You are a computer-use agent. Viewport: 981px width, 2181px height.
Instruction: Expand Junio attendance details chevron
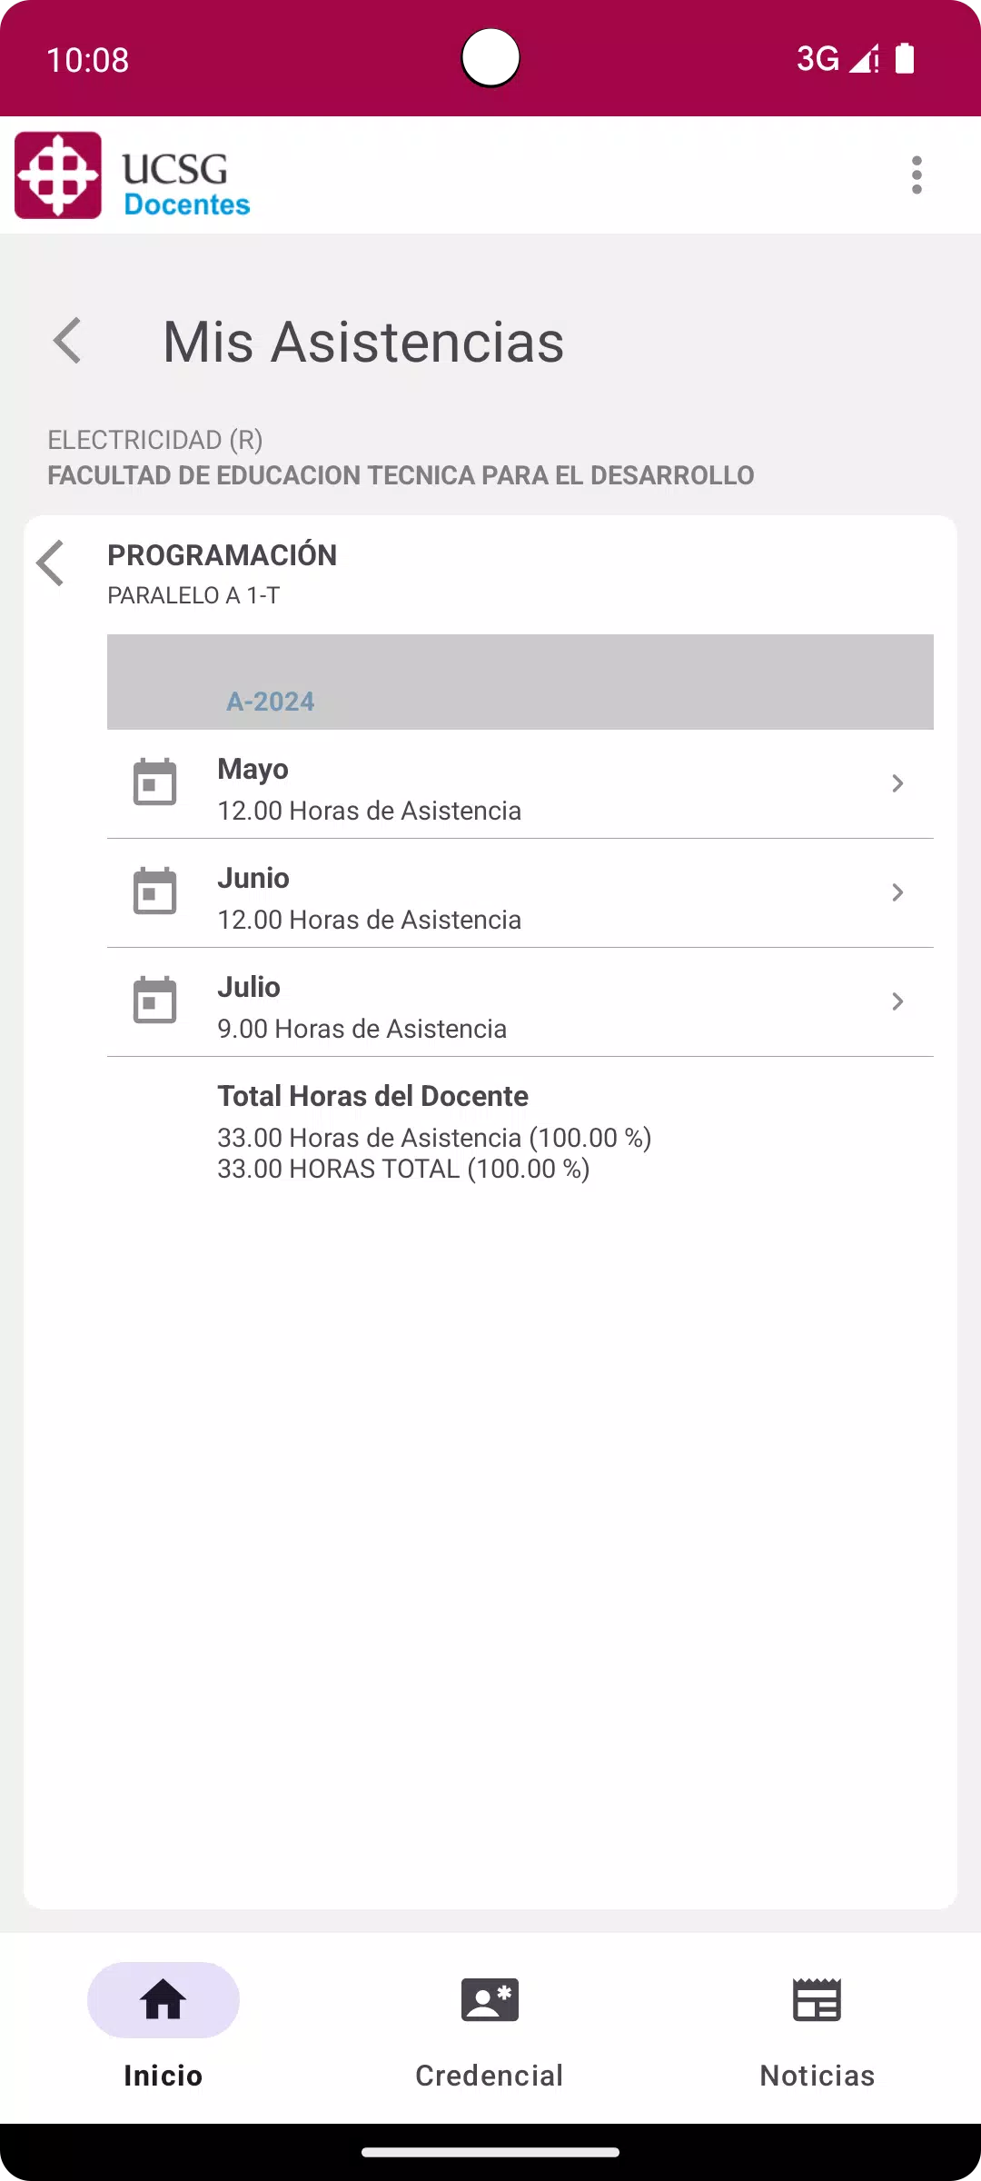[897, 892]
